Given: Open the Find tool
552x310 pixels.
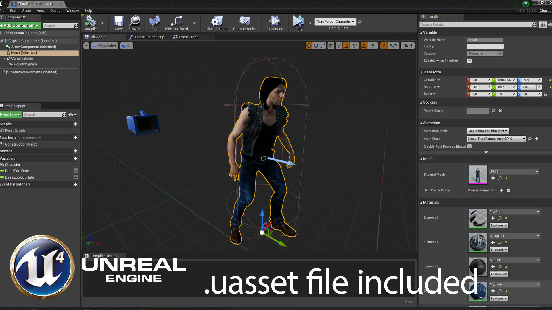Looking at the screenshot, I should (x=155, y=23).
